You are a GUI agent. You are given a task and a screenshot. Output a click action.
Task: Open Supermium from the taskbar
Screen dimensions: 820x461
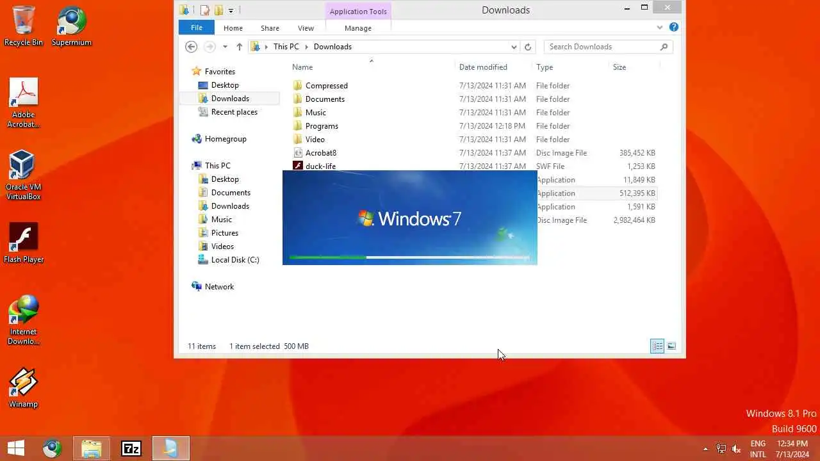point(53,448)
